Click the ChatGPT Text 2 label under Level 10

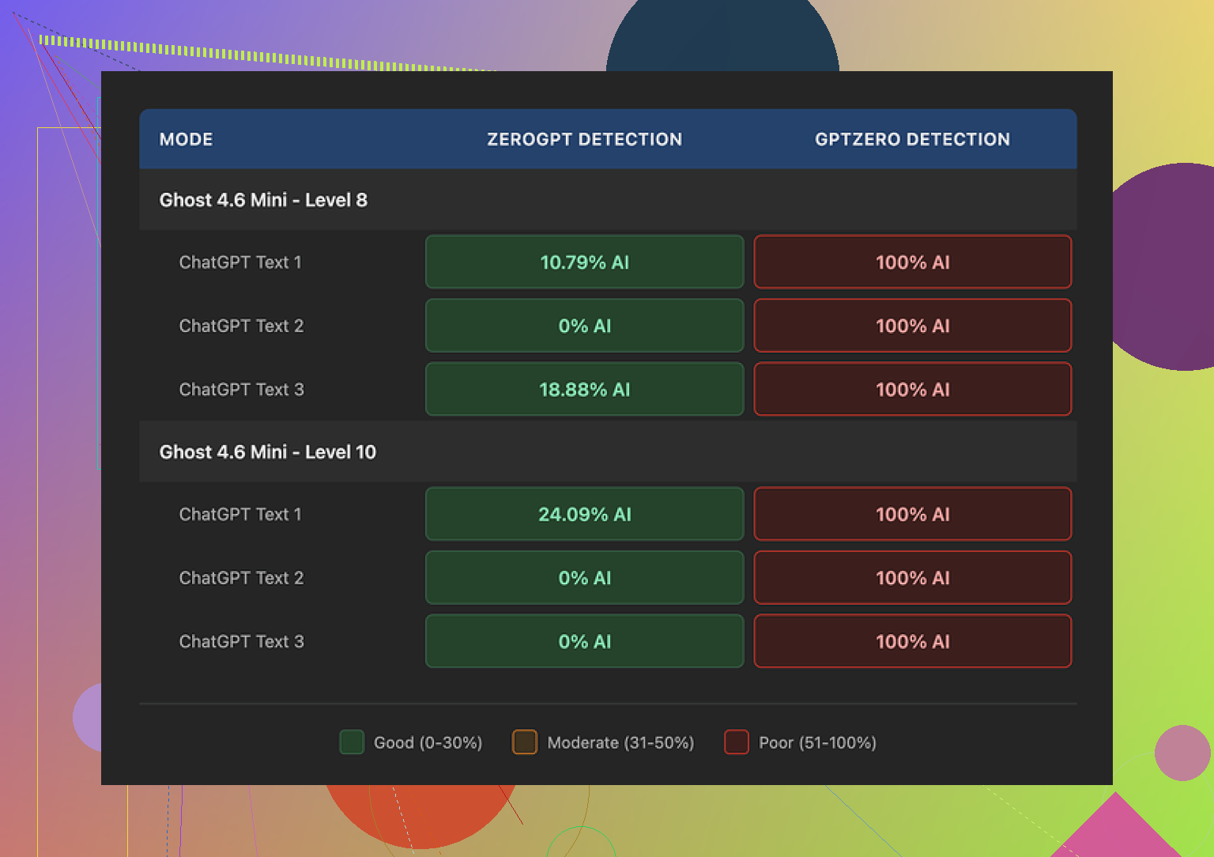(241, 578)
